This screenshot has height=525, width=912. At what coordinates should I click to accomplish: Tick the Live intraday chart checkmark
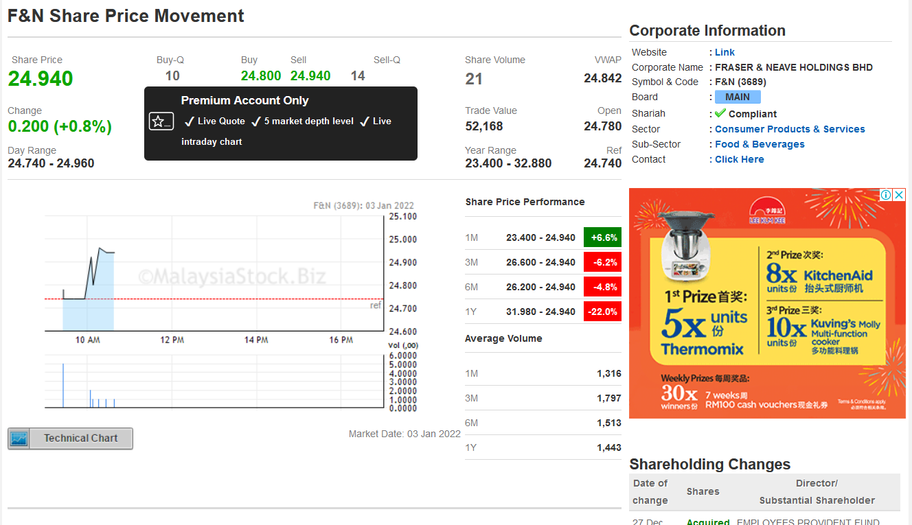click(364, 121)
